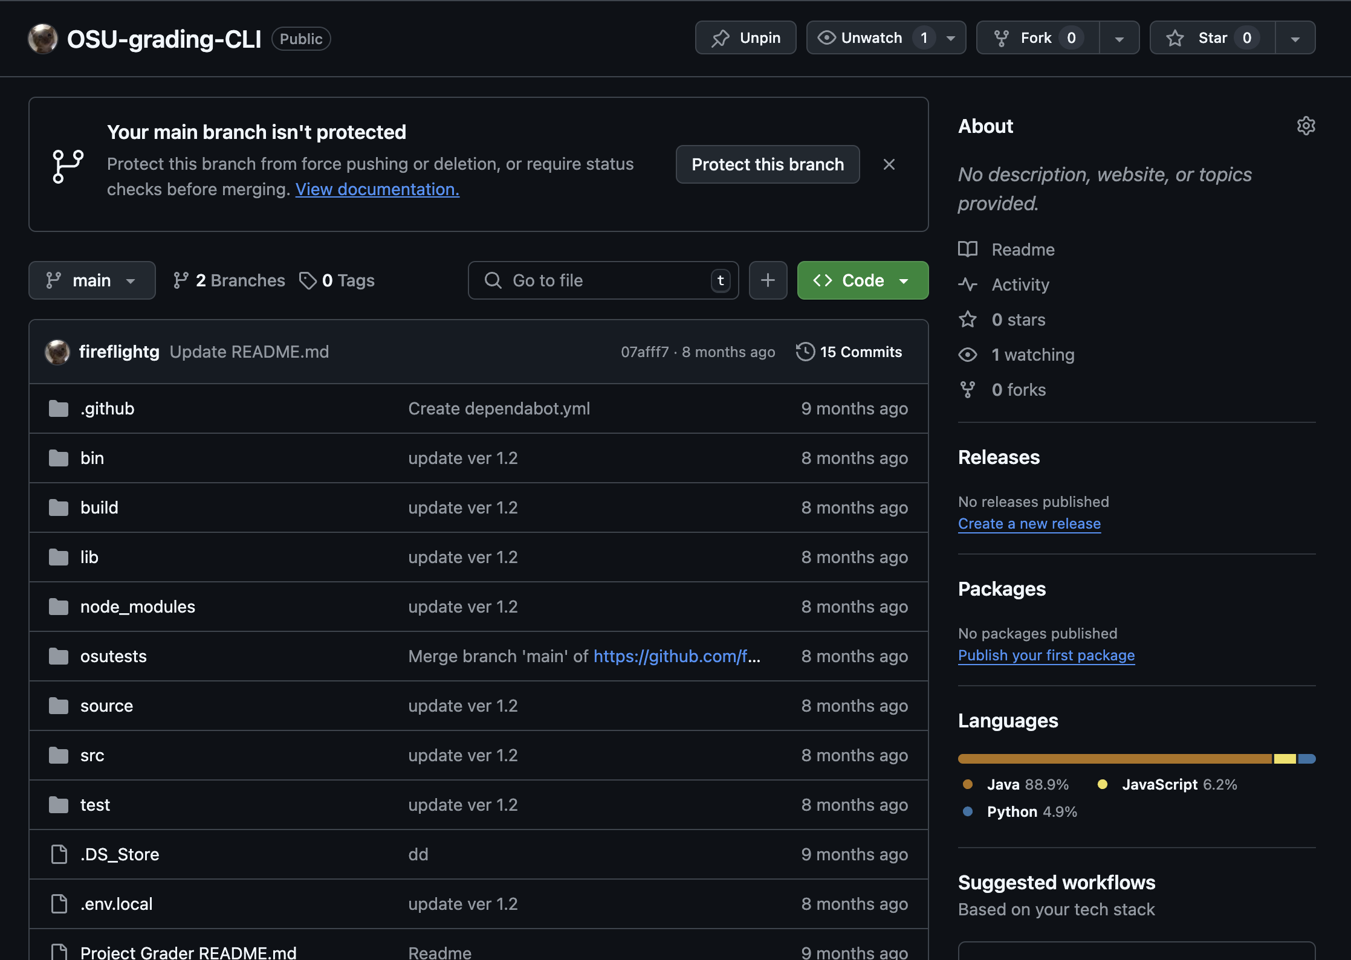This screenshot has width=1351, height=960.
Task: Click the Readme book icon in About
Action: pos(968,250)
